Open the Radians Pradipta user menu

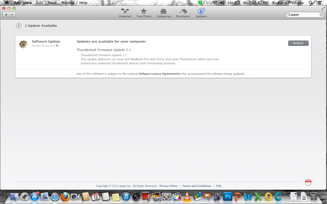tap(288, 3)
